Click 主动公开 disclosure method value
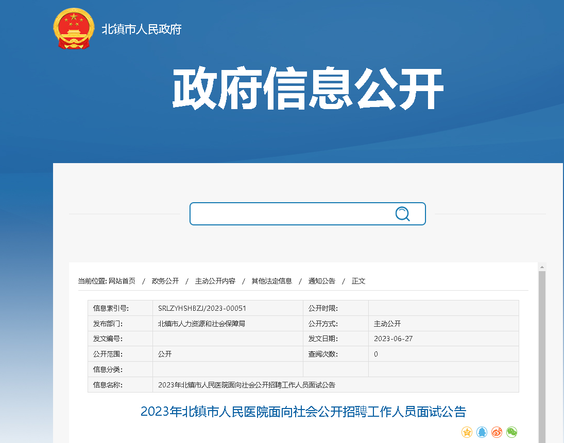 387,324
